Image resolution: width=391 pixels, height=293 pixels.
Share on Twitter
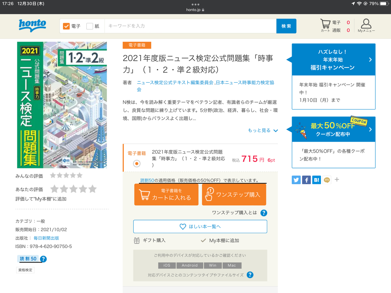[x=296, y=180]
